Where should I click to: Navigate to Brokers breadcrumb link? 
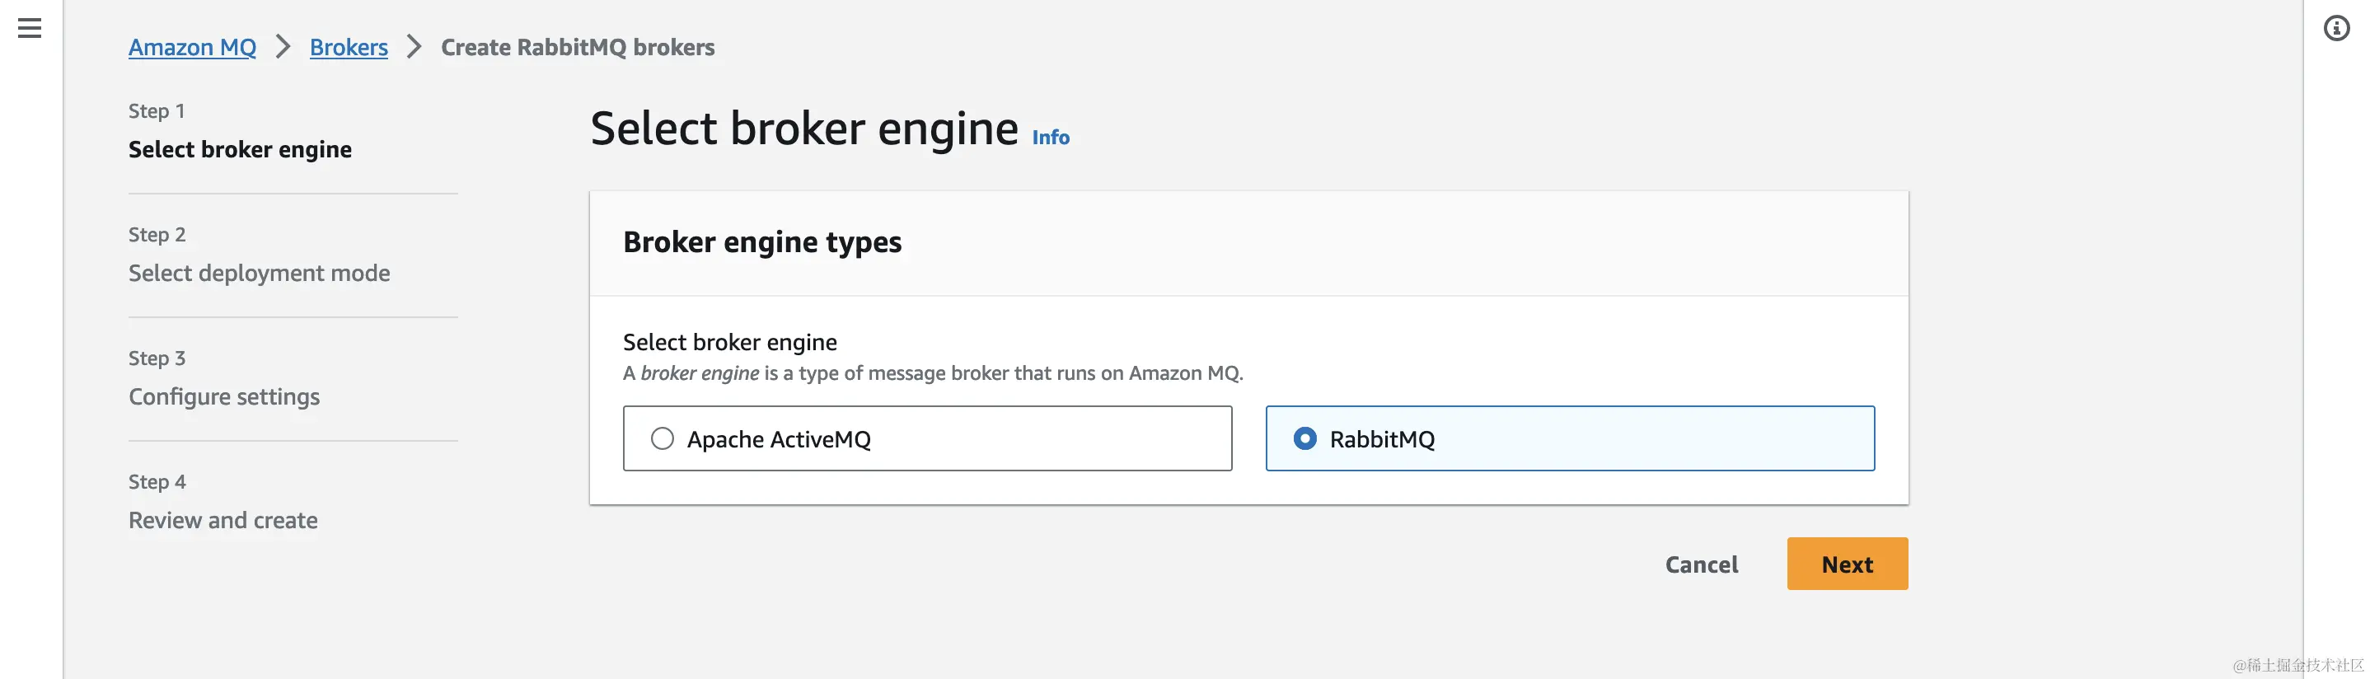pos(349,47)
